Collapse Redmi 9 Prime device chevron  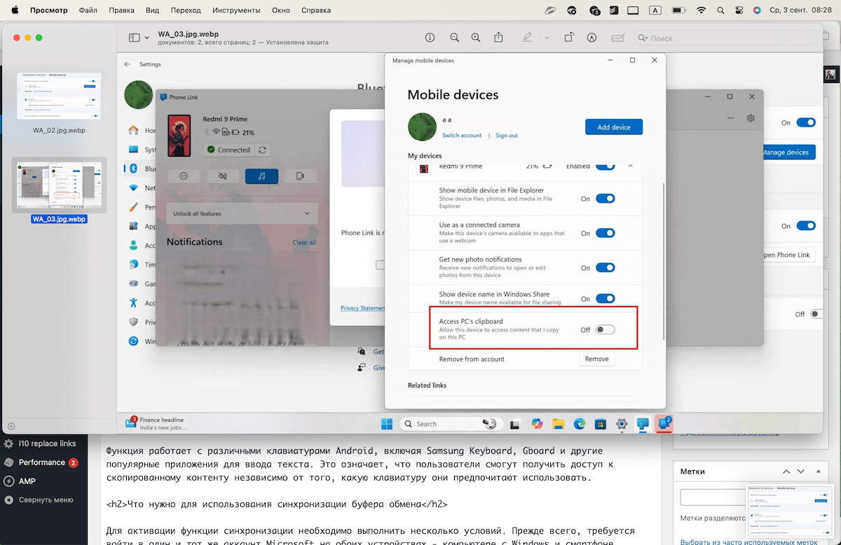tap(630, 167)
